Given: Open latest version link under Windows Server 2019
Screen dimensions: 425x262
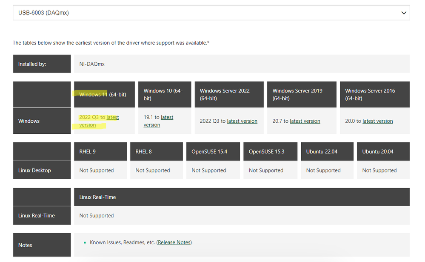Looking at the screenshot, I should [305, 121].
